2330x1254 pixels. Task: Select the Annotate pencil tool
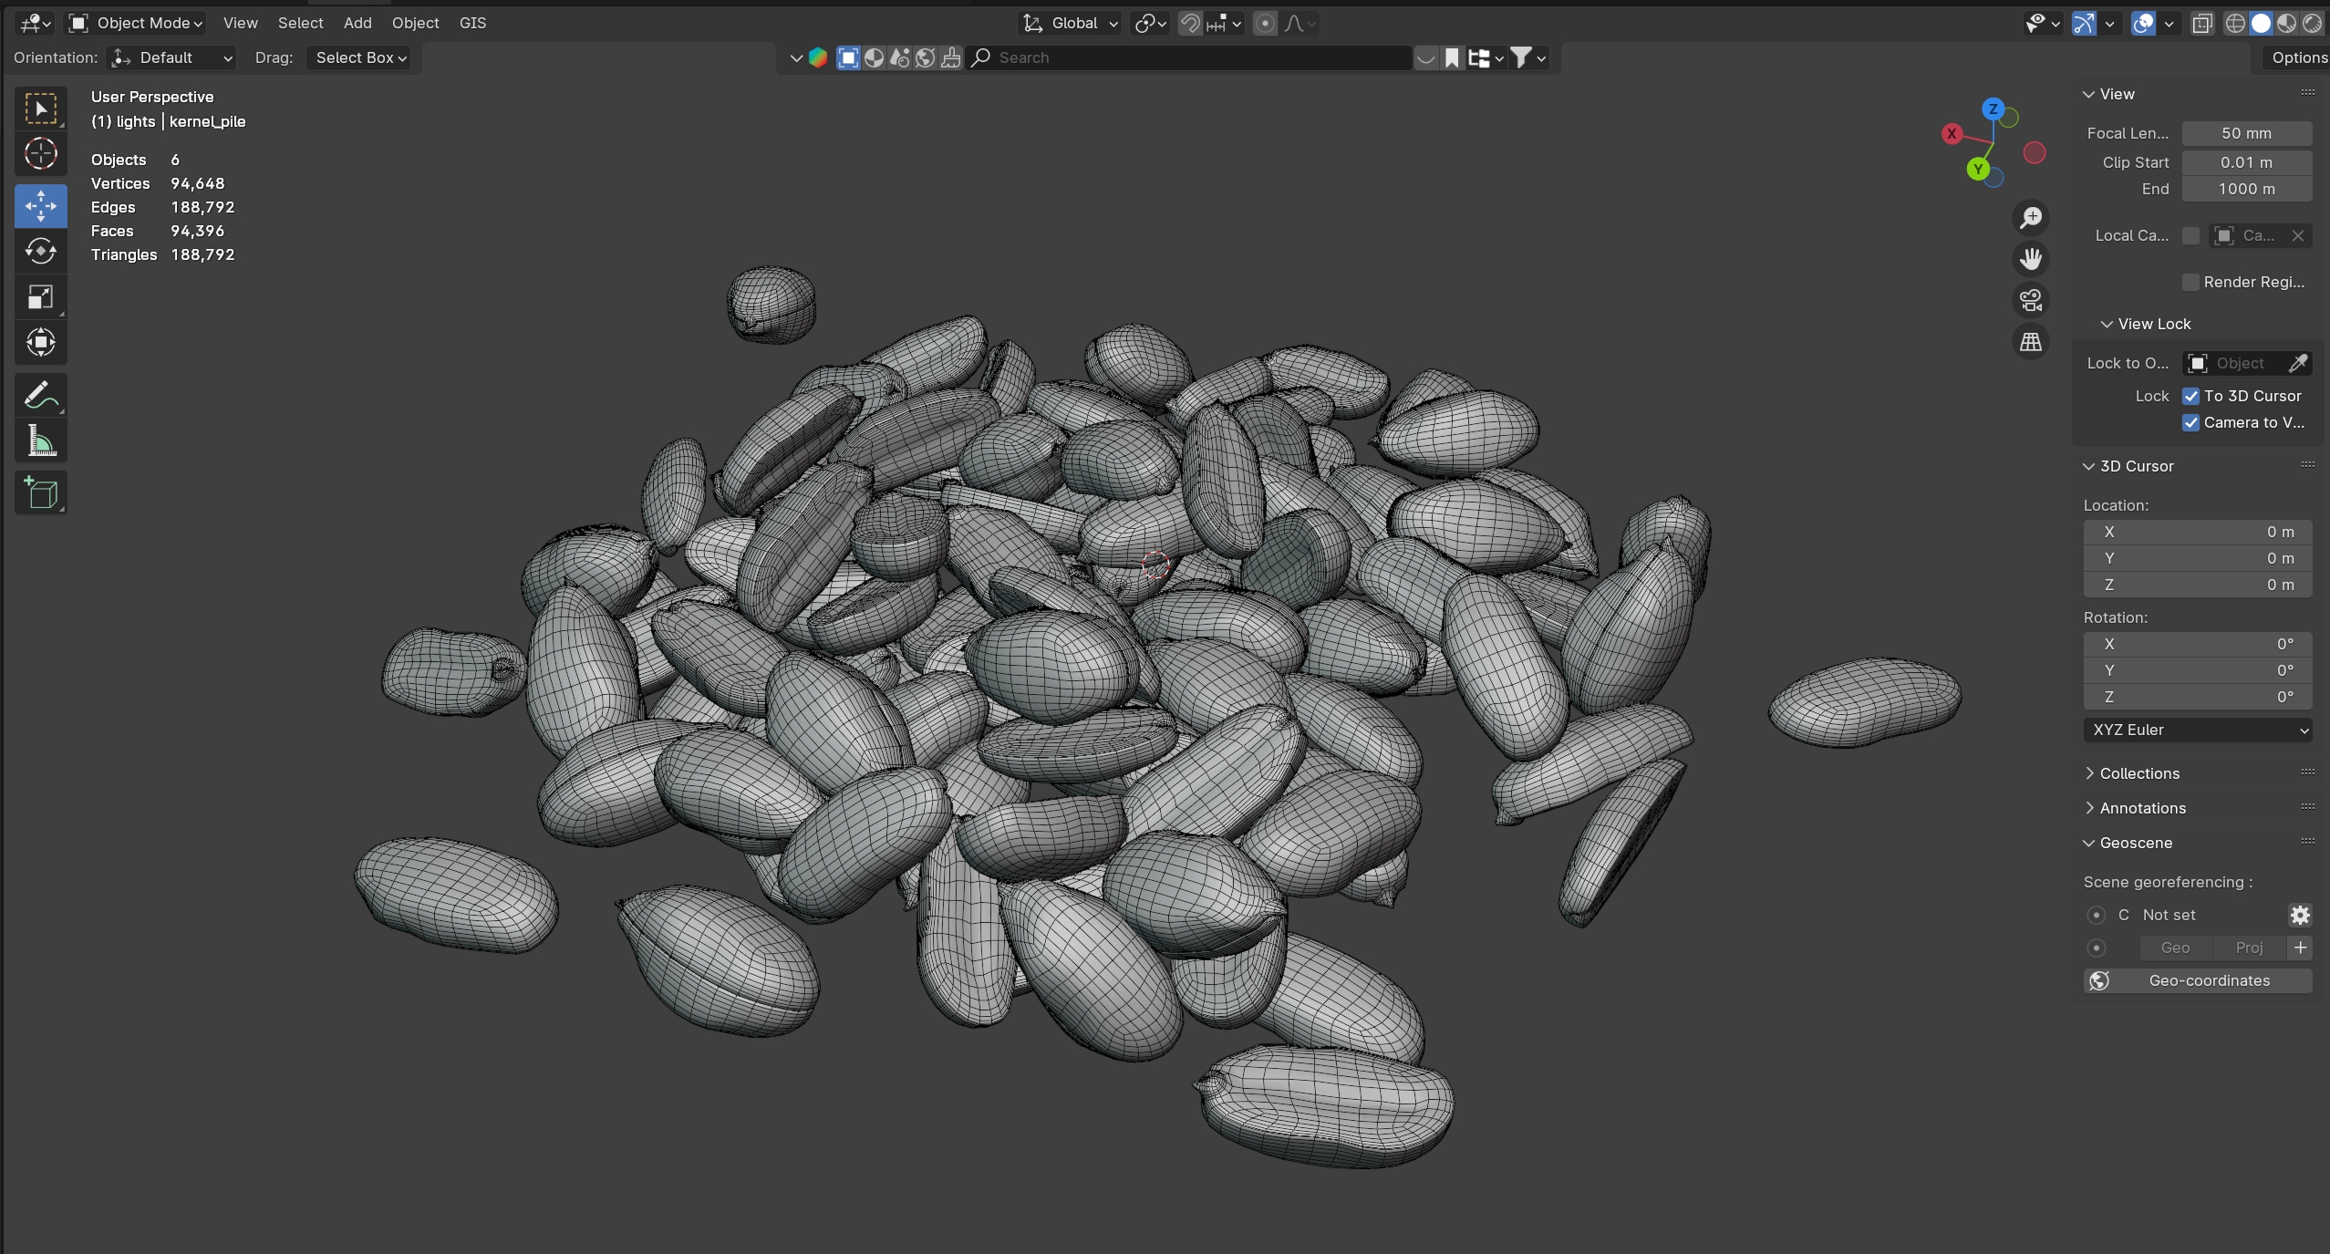click(41, 395)
